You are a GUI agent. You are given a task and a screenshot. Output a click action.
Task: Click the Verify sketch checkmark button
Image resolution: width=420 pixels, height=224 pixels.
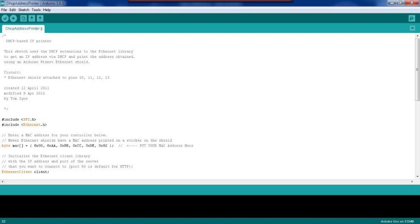pos(5,18)
